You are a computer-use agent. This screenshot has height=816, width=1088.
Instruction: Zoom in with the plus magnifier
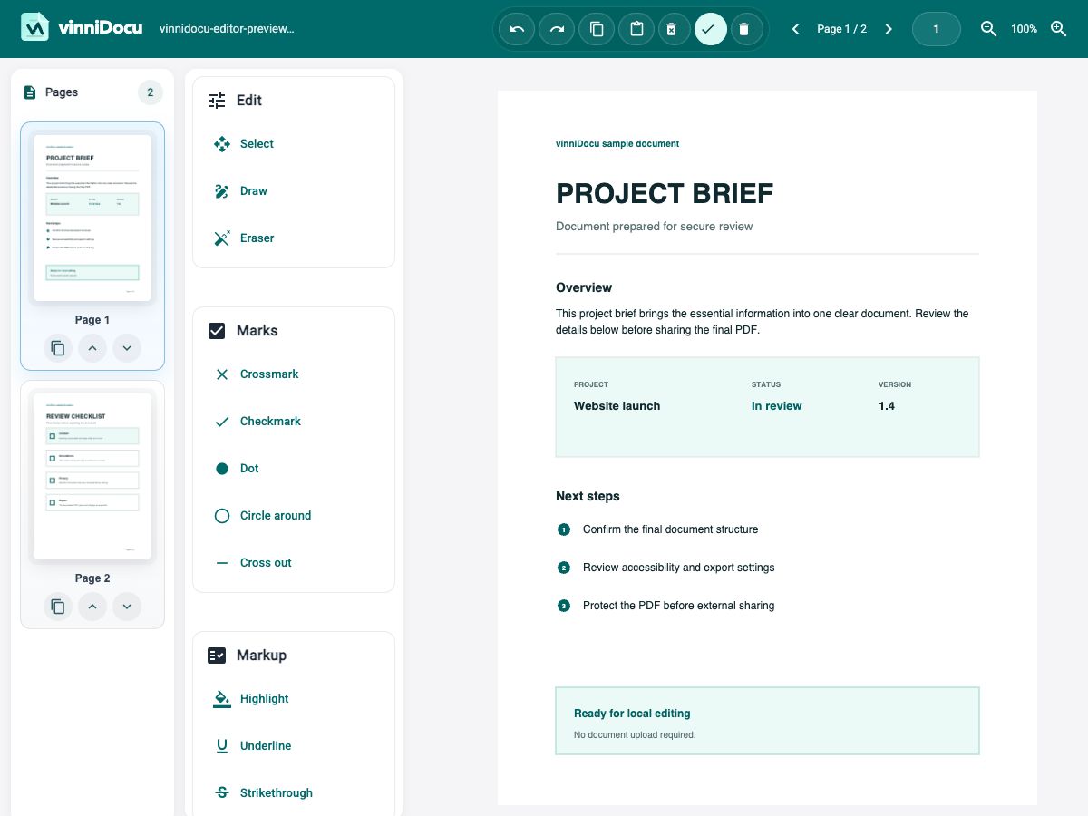[x=1058, y=29]
